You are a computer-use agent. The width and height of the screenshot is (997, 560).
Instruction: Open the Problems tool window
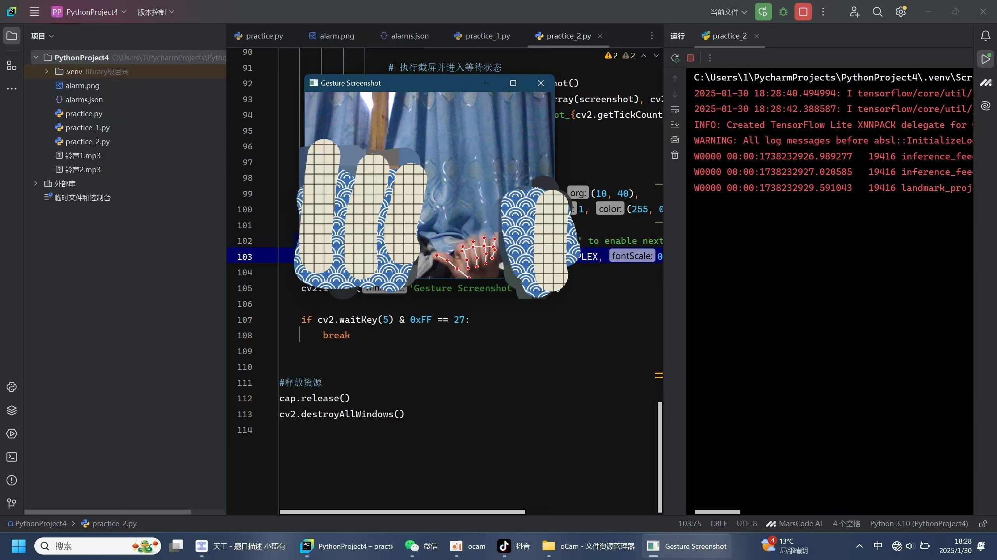[x=11, y=481]
